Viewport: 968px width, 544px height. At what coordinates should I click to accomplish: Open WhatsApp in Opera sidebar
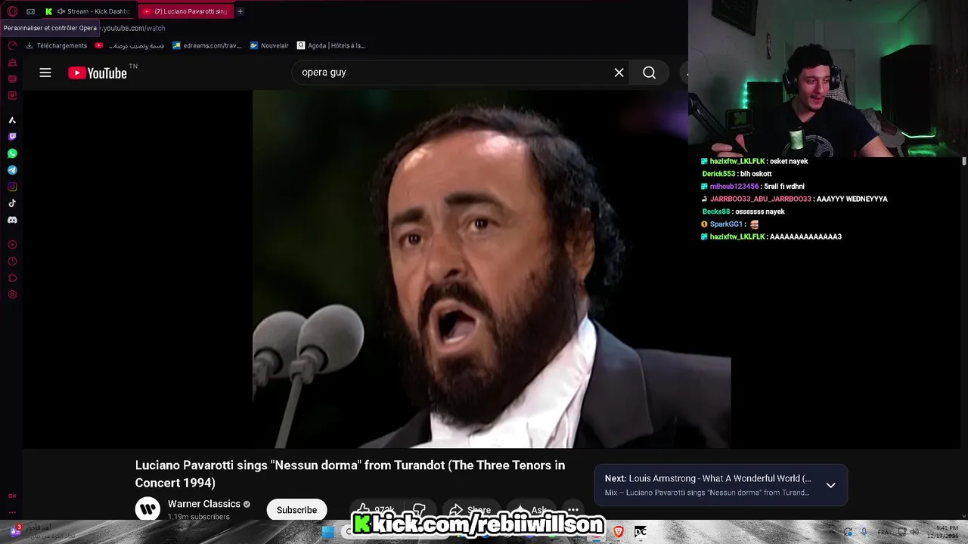click(x=12, y=153)
